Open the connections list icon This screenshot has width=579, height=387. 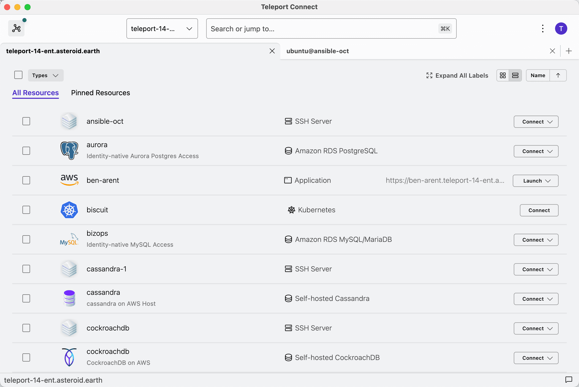pos(16,28)
